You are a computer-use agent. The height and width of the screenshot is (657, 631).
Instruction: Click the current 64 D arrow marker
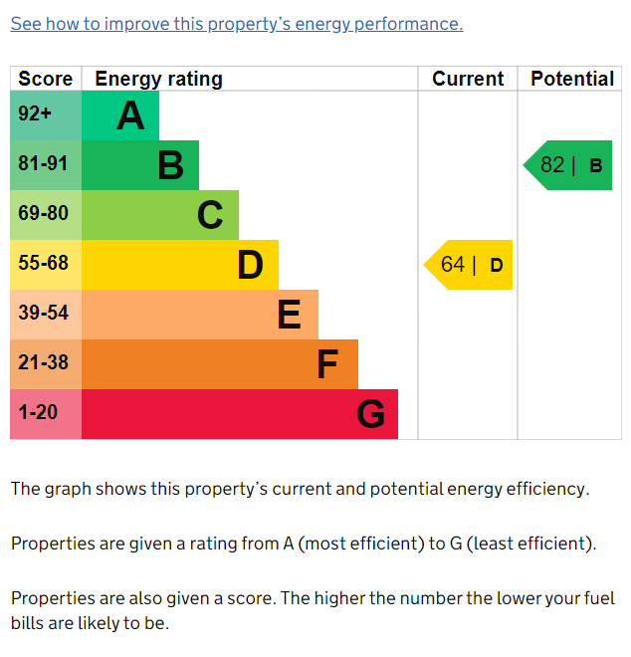pos(470,265)
